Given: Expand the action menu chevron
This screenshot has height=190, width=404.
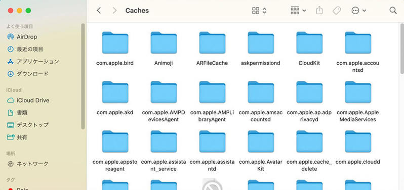Looking at the screenshot, I should click(364, 11).
